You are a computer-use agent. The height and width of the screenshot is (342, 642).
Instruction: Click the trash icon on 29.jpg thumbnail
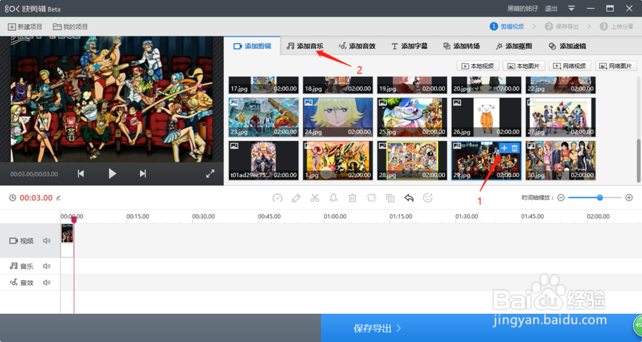pyautogui.click(x=515, y=148)
